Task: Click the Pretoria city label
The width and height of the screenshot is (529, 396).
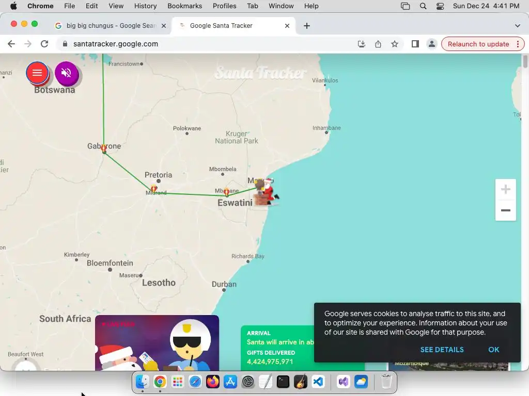Action: [x=158, y=175]
